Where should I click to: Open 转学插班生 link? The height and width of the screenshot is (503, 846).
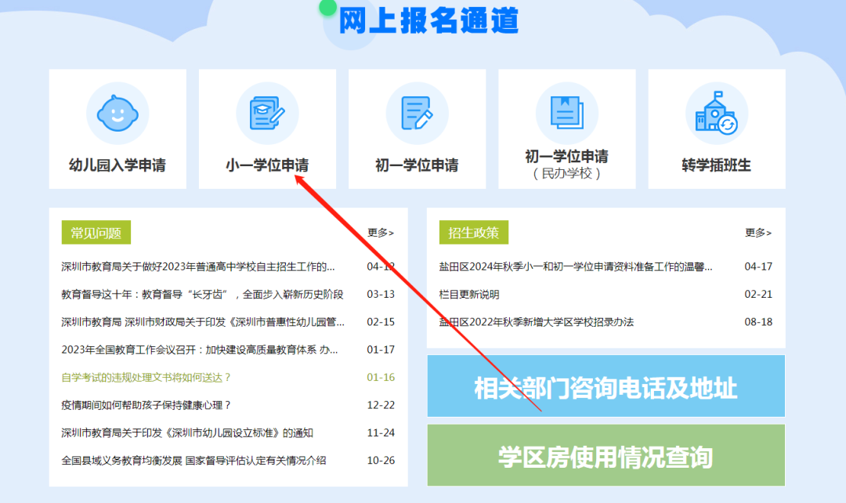coord(717,165)
